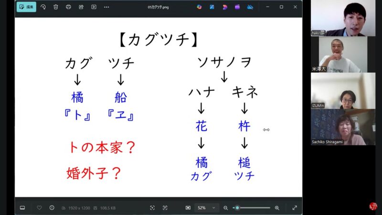This screenshot has height=215, width=382.
Task: Click the image dimensions icon
Action: pyautogui.click(x=64, y=208)
